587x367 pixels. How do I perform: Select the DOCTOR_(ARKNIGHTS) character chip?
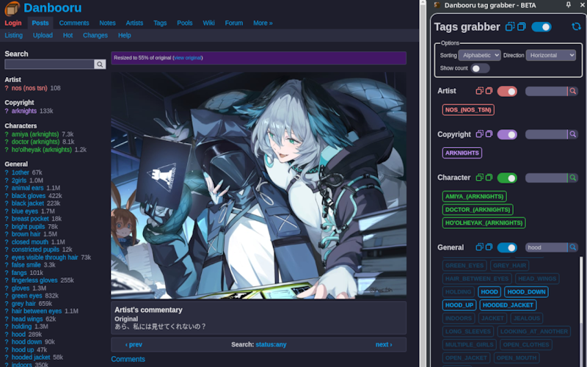478,209
